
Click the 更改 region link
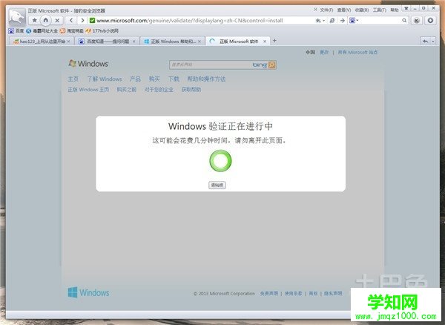324,52
